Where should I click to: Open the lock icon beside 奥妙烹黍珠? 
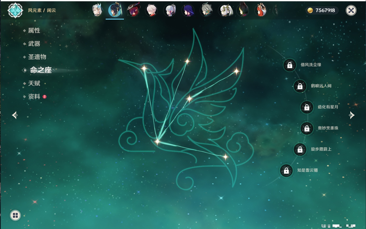[307, 128]
